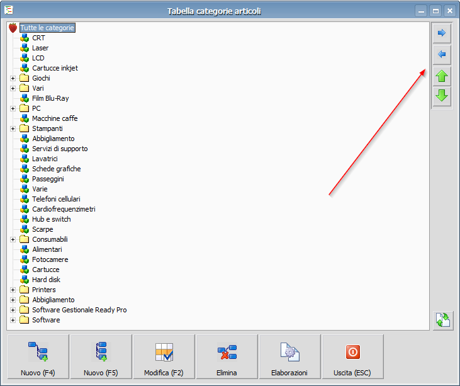Click the blue left arrow button
Screen dimensions: 460x386
[x=442, y=54]
